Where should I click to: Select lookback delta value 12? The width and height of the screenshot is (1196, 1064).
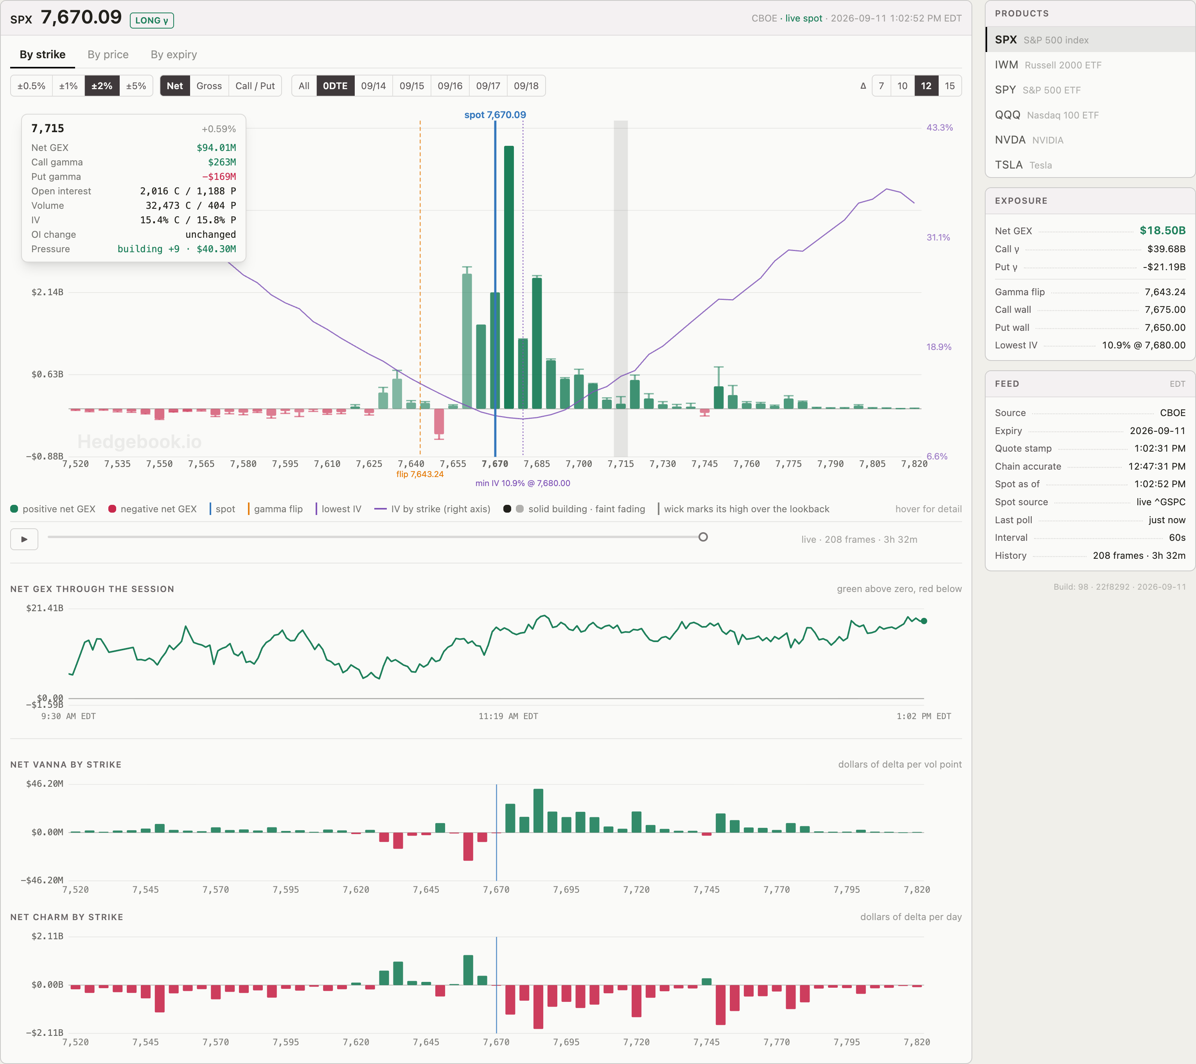click(x=926, y=86)
